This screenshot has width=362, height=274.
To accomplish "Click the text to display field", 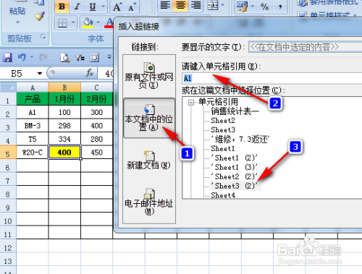I will pos(306,47).
